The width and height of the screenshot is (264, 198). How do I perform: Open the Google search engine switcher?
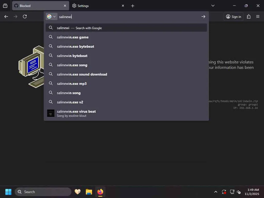(51, 16)
